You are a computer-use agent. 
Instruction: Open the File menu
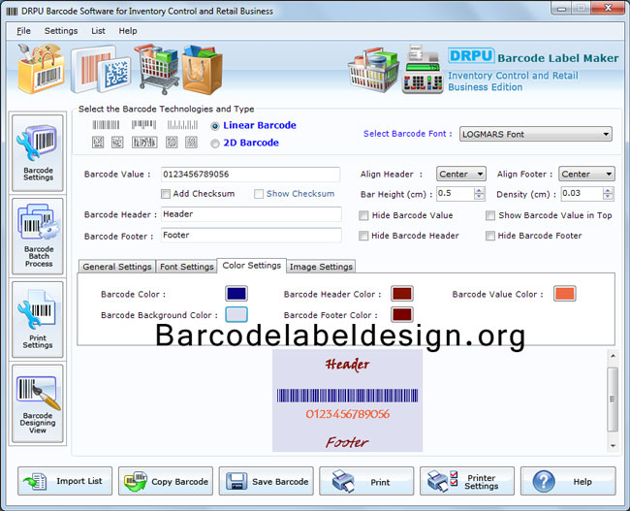tap(23, 31)
